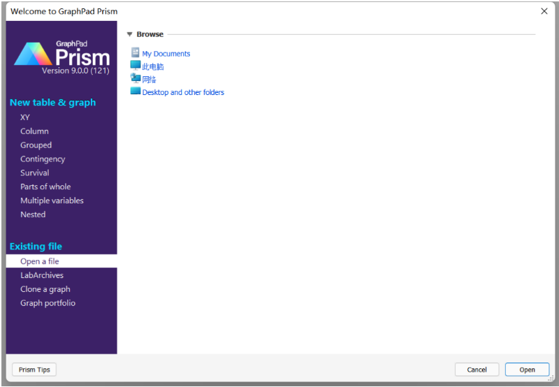Select Open a file option
The width and height of the screenshot is (559, 387).
pyautogui.click(x=61, y=261)
